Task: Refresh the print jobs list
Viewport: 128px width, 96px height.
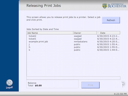Action: (x=111, y=20)
